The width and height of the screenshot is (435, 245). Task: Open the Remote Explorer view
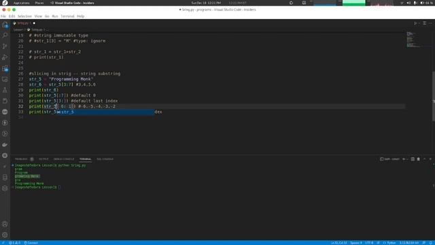coord(5,79)
